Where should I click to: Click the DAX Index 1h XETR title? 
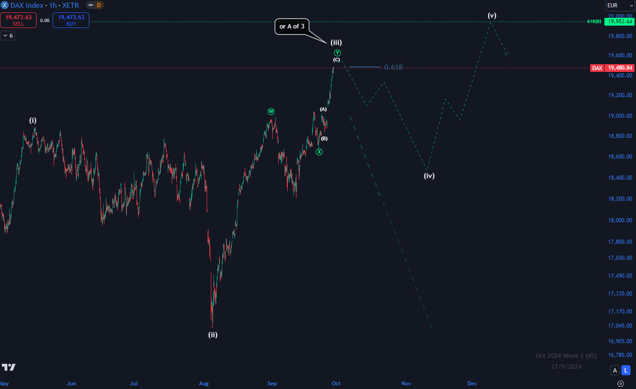[x=45, y=5]
